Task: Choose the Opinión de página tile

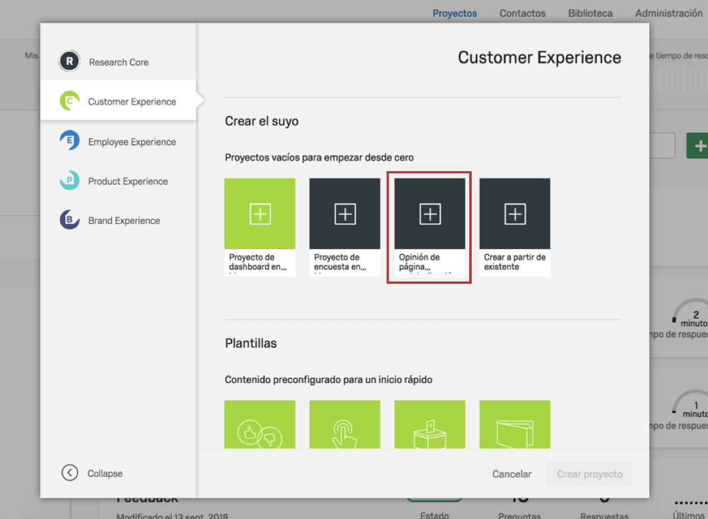Action: (x=429, y=227)
